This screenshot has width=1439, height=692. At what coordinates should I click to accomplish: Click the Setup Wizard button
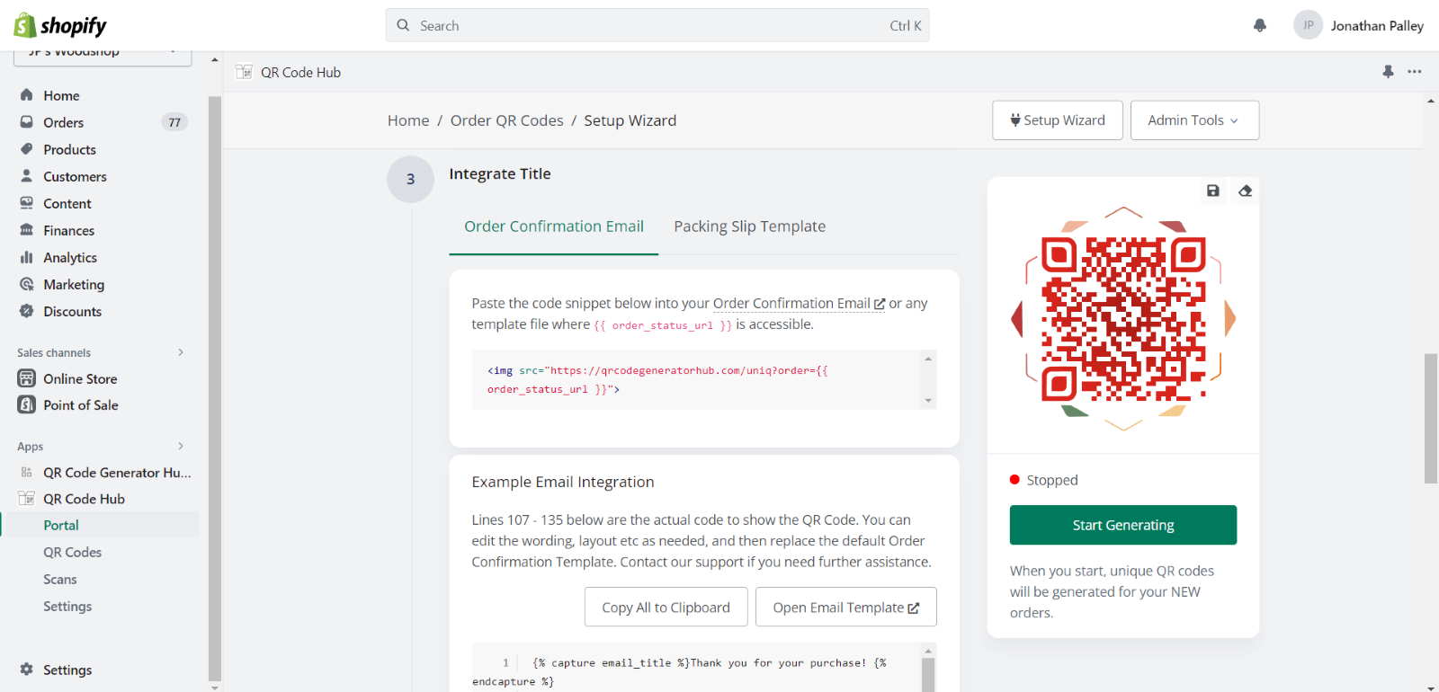[1058, 120]
